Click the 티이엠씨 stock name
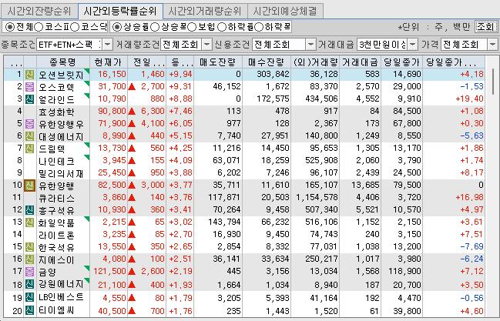Screen dimensions: 500x321 [x=56, y=310]
